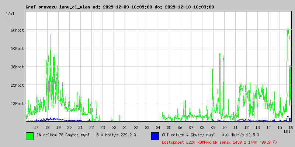Click the '12' hour label on x-axis
The height and width of the screenshot is (147, 295).
[x=246, y=128]
